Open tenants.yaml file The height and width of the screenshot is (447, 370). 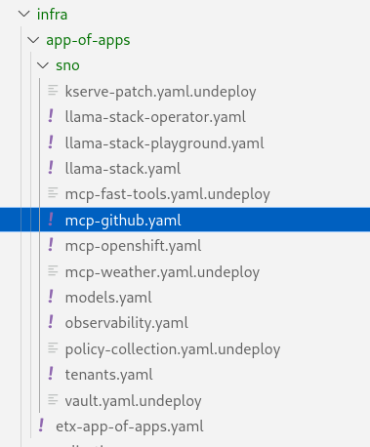tap(108, 375)
